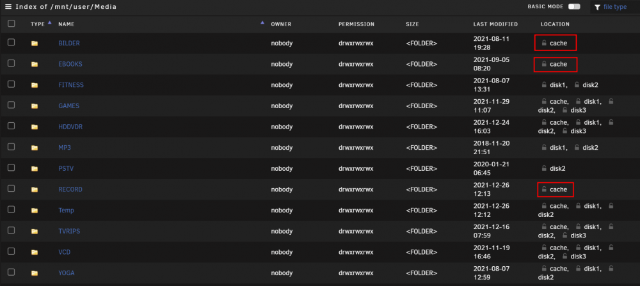Open the FITNESS folder name link
640x286 pixels.
click(71, 85)
